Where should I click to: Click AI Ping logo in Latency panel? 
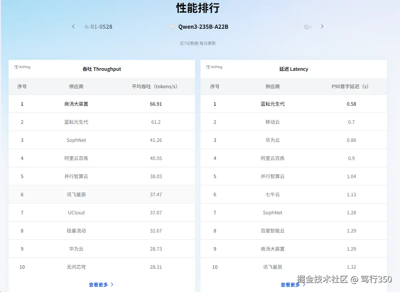click(x=214, y=67)
